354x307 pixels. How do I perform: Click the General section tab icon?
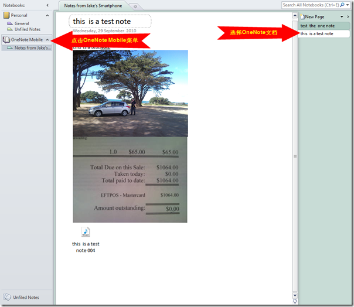pos(10,23)
